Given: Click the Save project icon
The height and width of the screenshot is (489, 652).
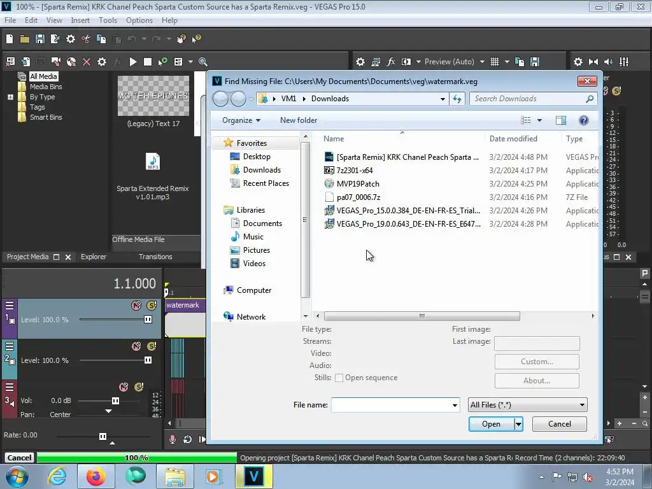Looking at the screenshot, I should 40,39.
